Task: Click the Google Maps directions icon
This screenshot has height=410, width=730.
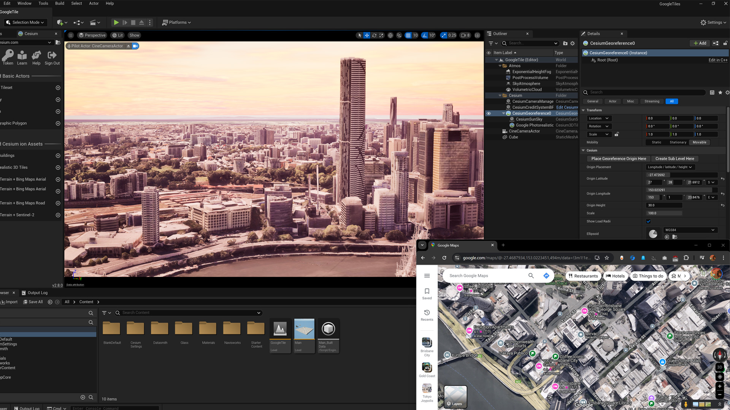Action: click(x=546, y=276)
